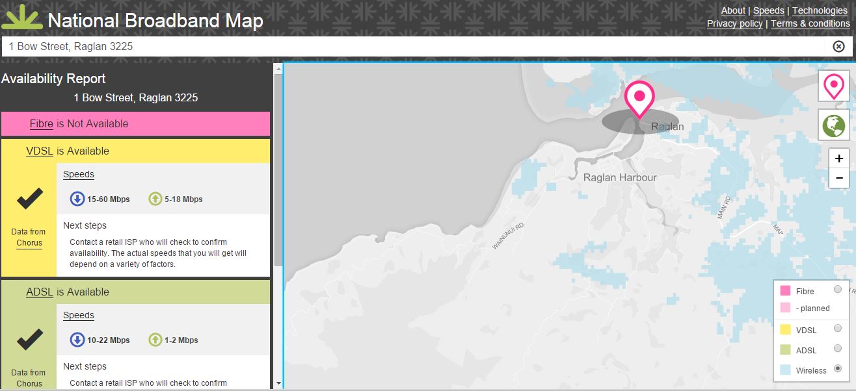This screenshot has width=856, height=391.
Task: Open the Technologies menu link
Action: [x=819, y=10]
